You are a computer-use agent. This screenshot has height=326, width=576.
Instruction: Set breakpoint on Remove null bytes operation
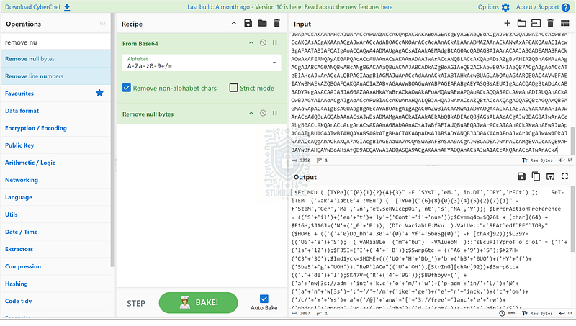(x=275, y=113)
